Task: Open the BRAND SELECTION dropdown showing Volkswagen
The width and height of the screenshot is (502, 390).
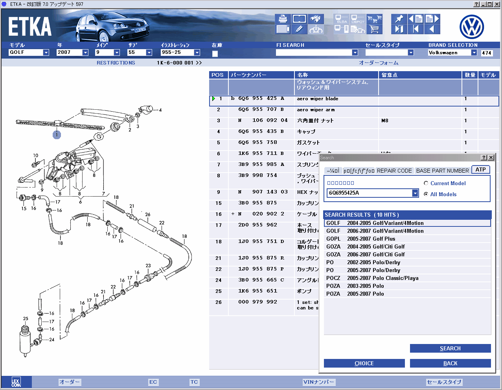Action: (x=474, y=52)
